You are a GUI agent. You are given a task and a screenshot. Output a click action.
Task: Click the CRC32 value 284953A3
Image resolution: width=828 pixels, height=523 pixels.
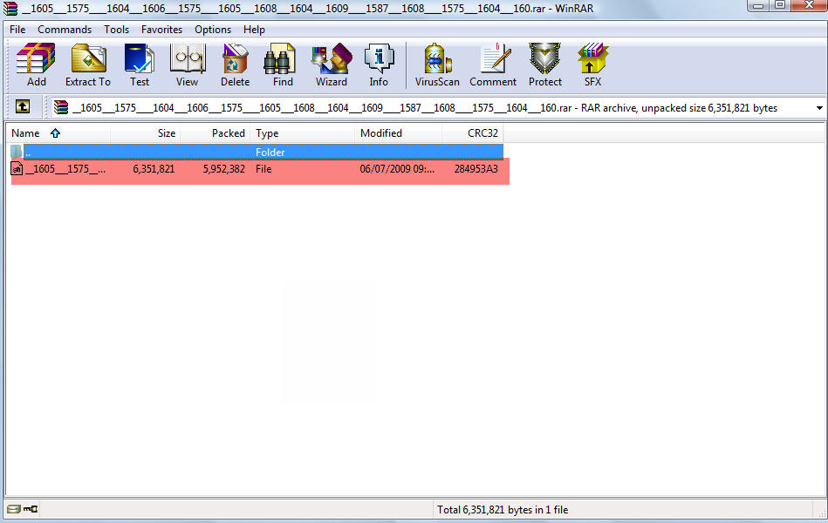[x=476, y=169]
